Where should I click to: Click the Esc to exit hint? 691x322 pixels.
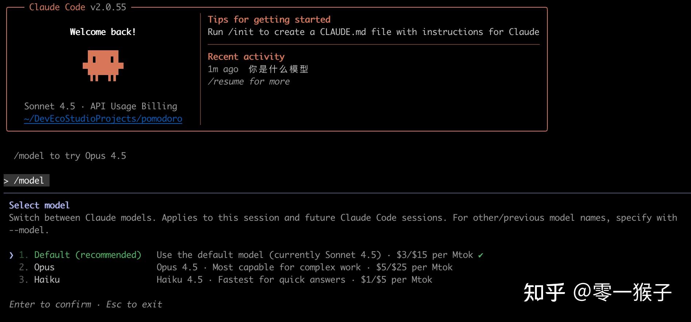tap(134, 305)
